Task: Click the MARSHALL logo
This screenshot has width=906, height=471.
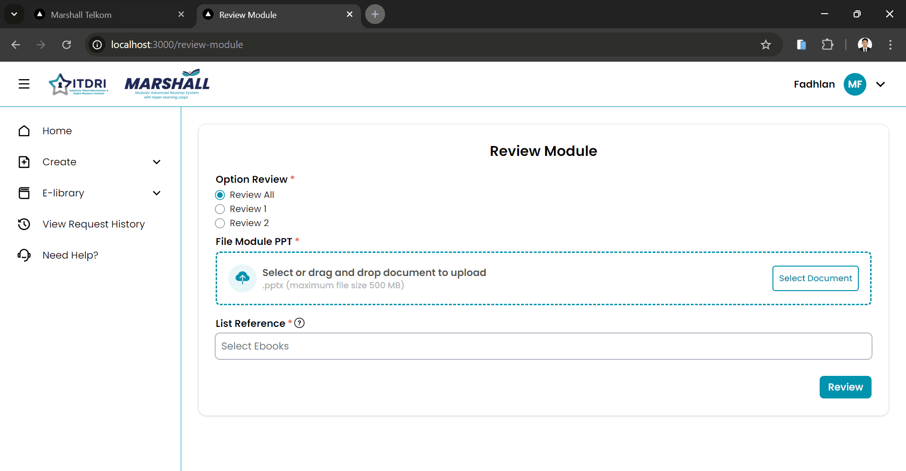Action: coord(167,84)
